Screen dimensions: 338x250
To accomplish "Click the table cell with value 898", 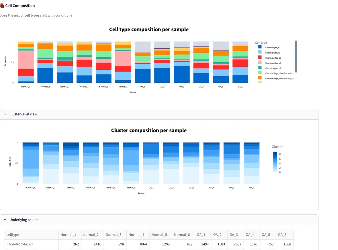I will click(115, 244).
